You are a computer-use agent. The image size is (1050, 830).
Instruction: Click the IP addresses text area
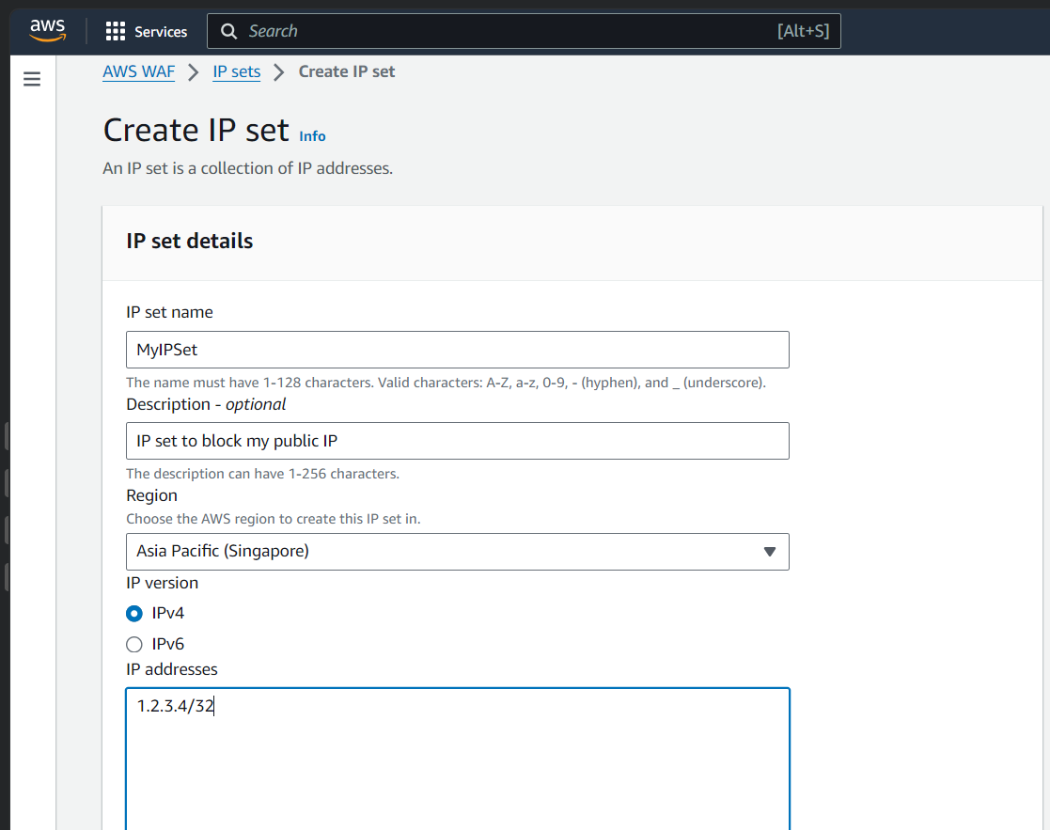pos(458,759)
